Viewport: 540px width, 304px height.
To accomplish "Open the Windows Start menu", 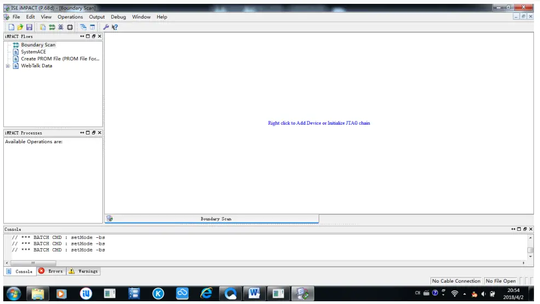I will click(14, 294).
